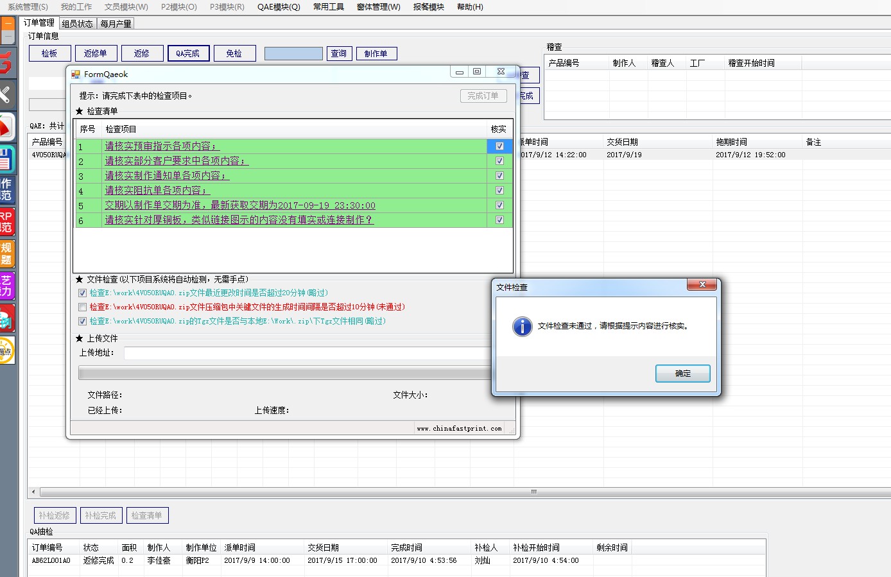The height and width of the screenshot is (577, 891).
Task: Click the QA完成 button
Action: coord(188,53)
